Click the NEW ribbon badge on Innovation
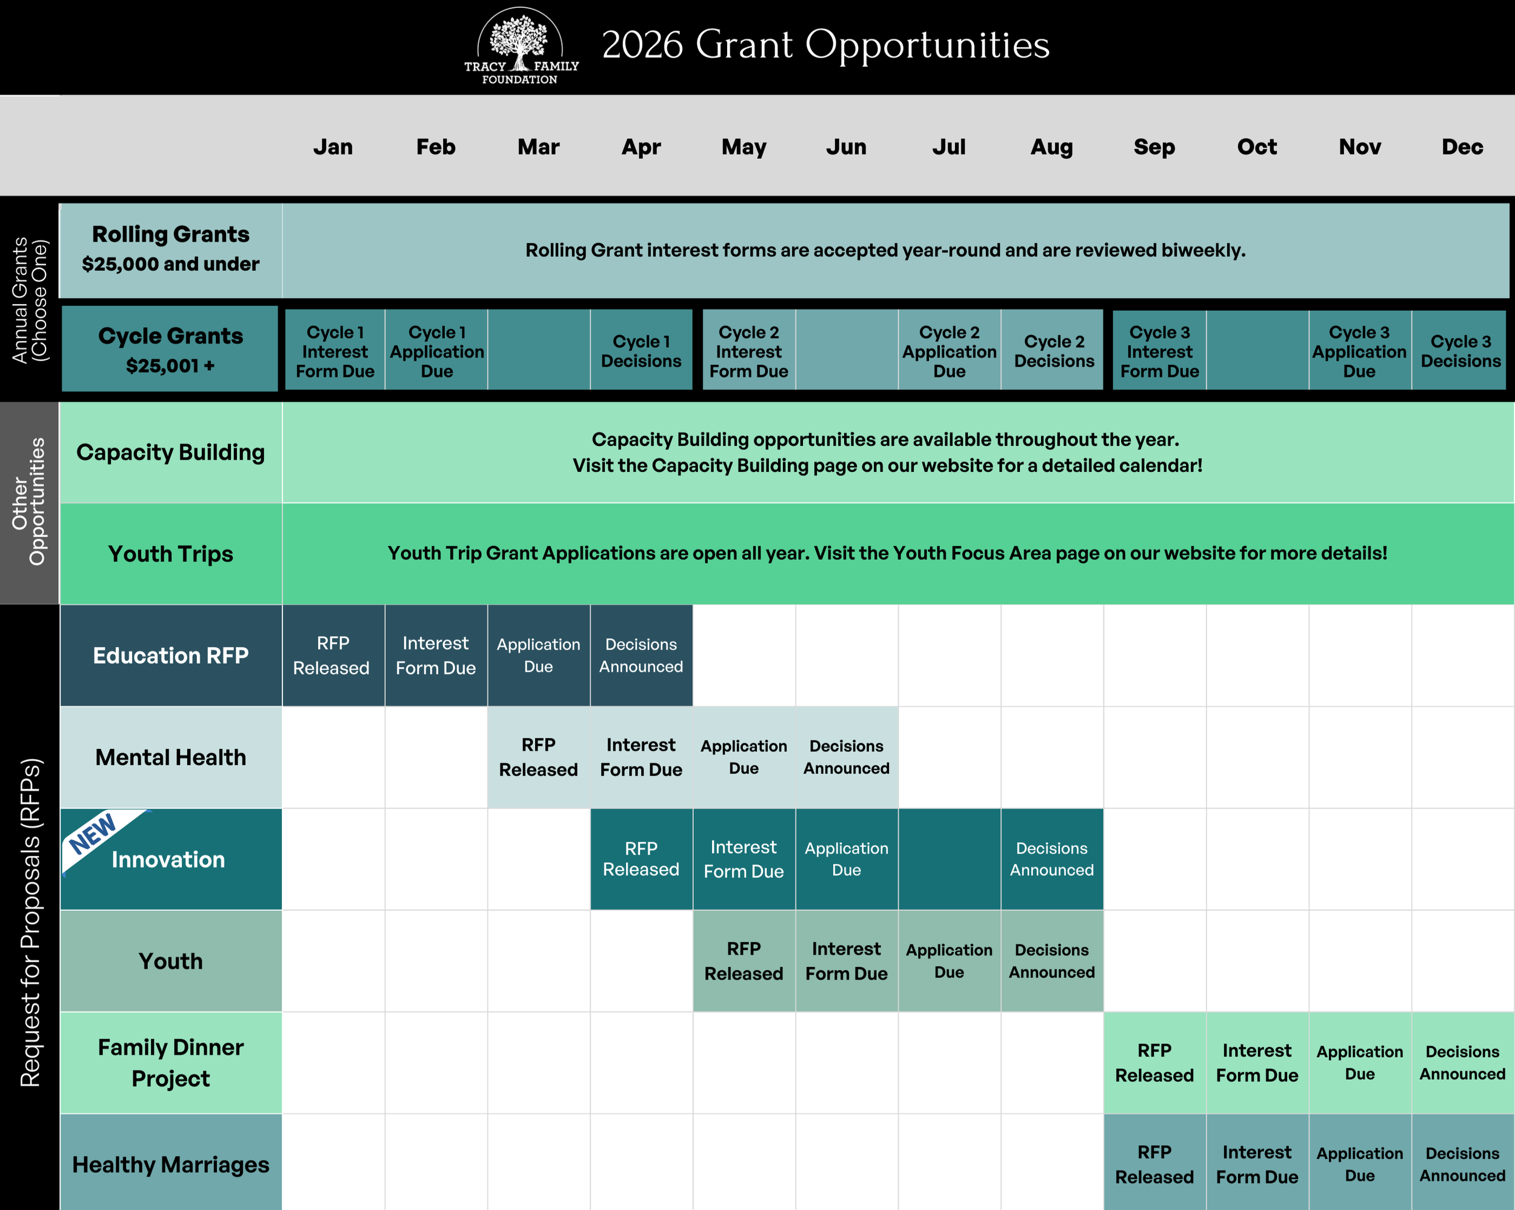 pyautogui.click(x=94, y=834)
